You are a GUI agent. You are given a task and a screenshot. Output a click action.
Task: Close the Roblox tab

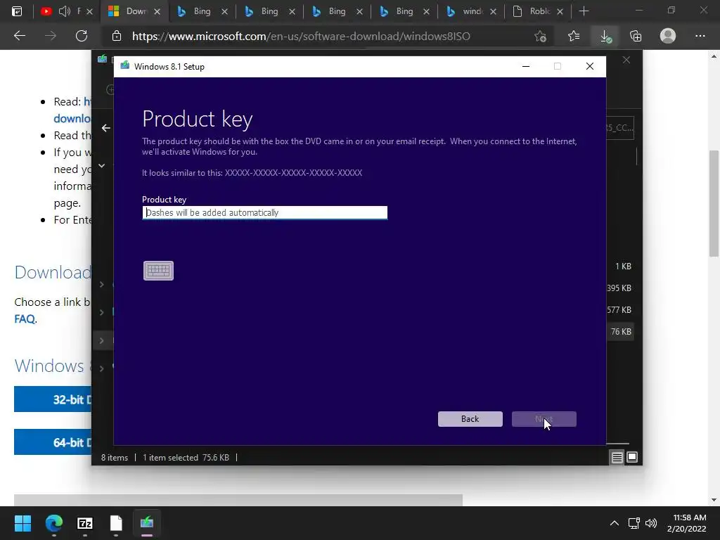coord(560,11)
